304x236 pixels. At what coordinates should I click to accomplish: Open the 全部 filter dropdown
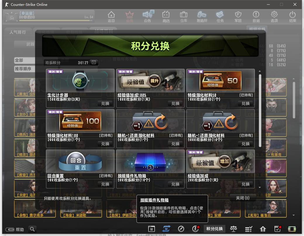(25, 60)
